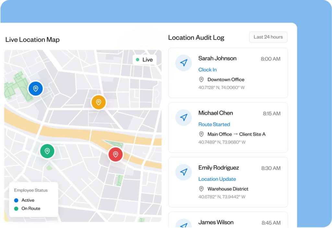Image resolution: width=332 pixels, height=228 pixels.
Task: Expand James Wilson's log entry
Action: pos(228,221)
